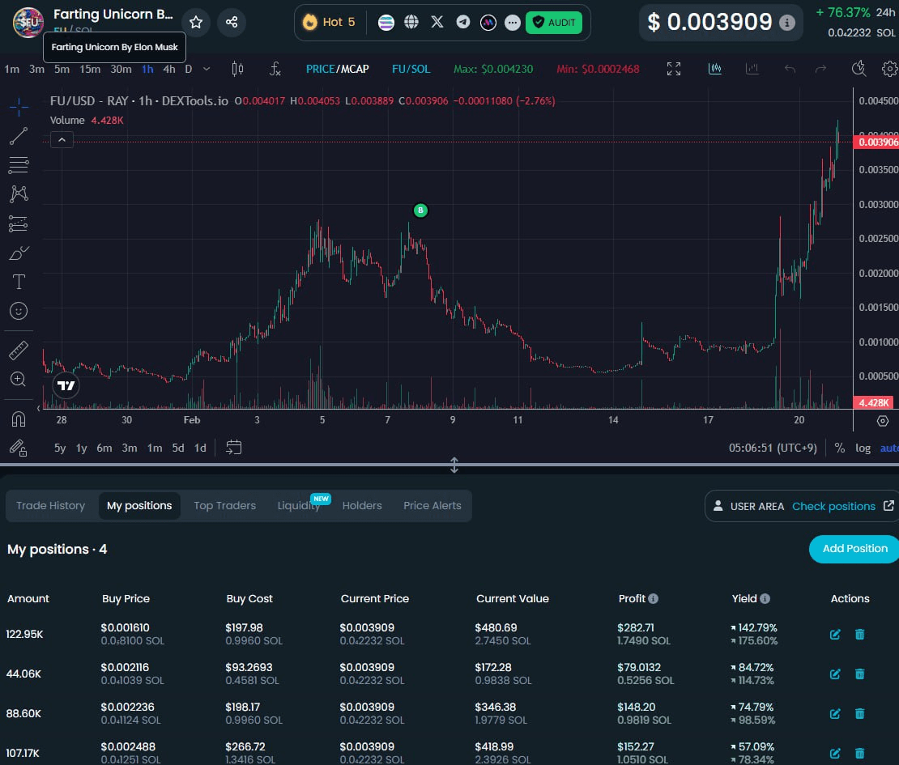Toggle lock all drawing tools

(x=19, y=448)
